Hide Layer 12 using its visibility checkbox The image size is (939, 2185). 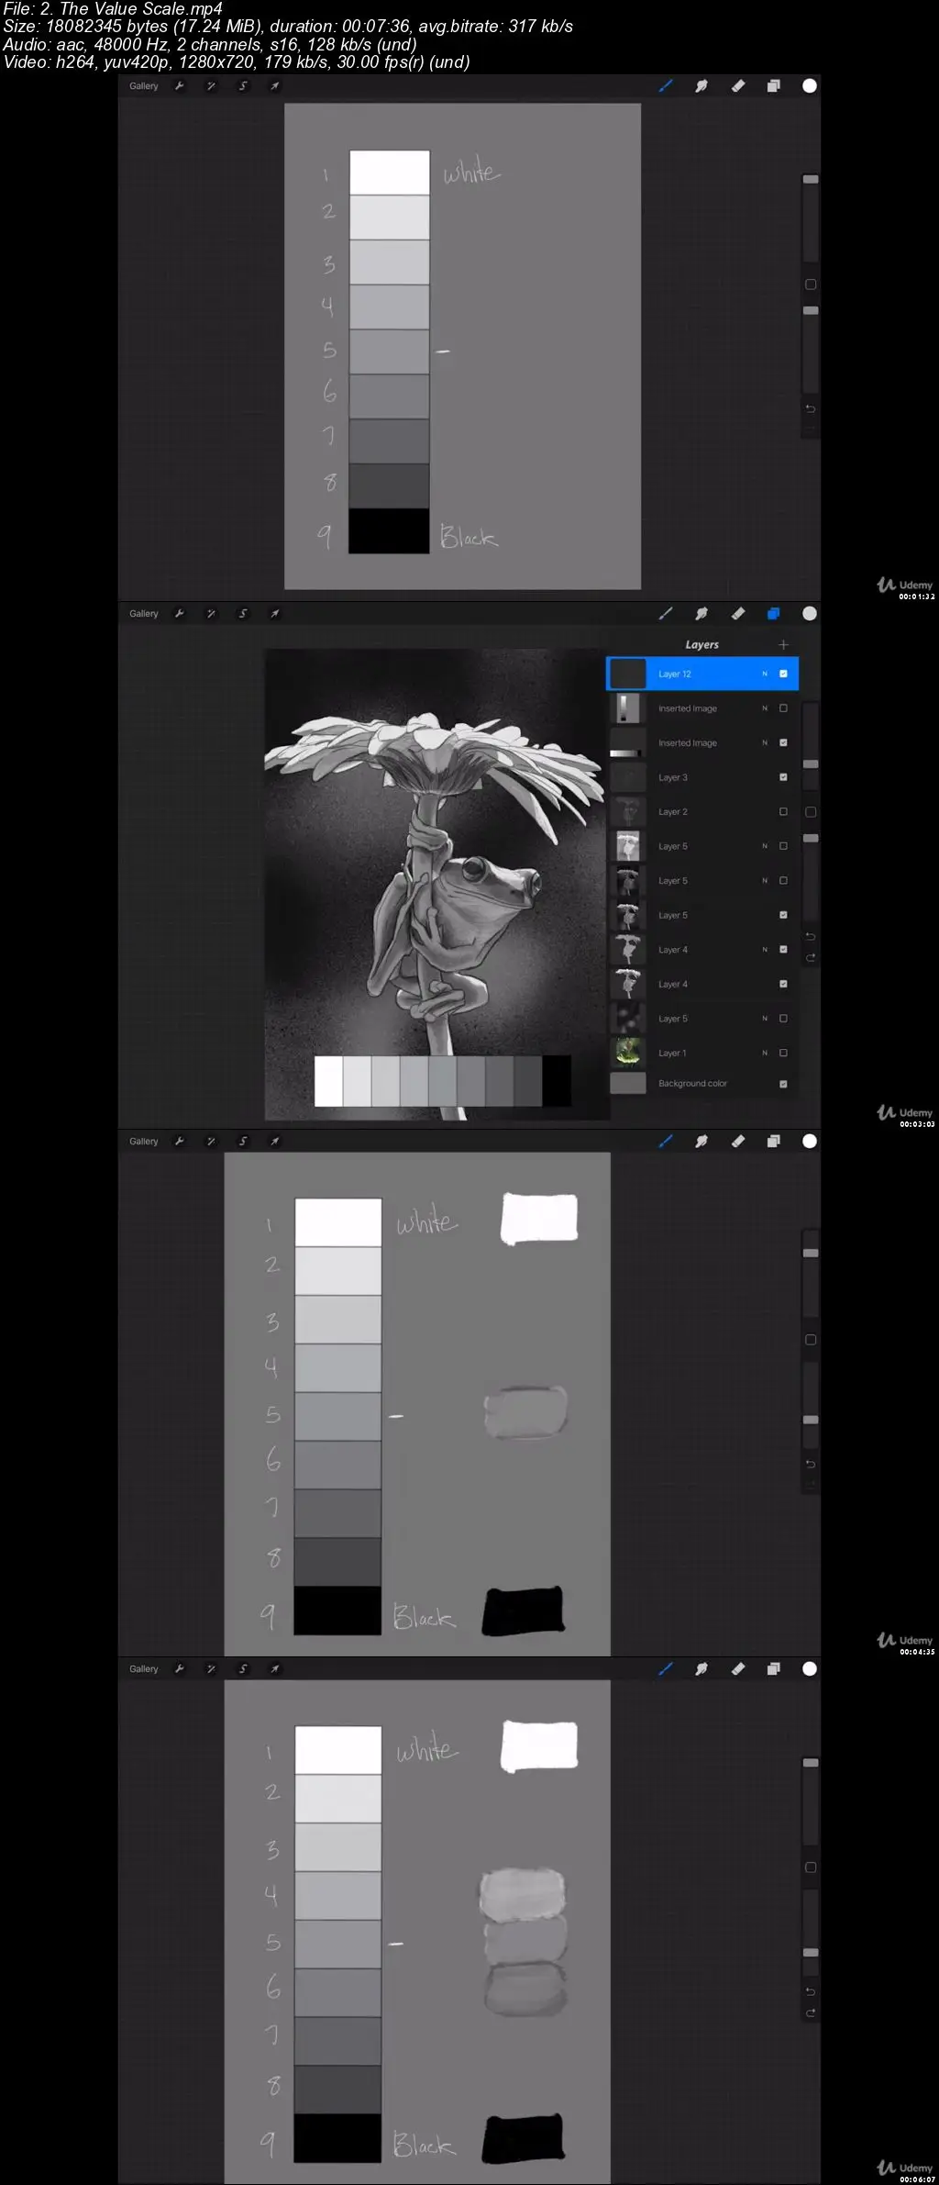coord(783,674)
